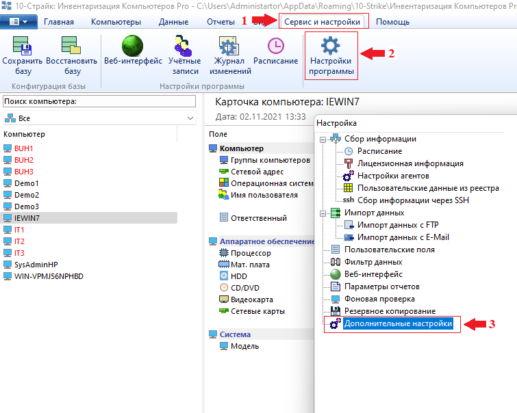517x413 pixels.
Task: Select computer SysAdminHP in the list
Action: pos(36,265)
